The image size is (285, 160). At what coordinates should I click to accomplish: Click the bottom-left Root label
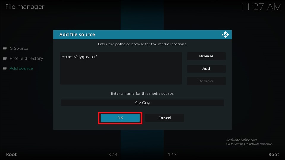(11, 154)
